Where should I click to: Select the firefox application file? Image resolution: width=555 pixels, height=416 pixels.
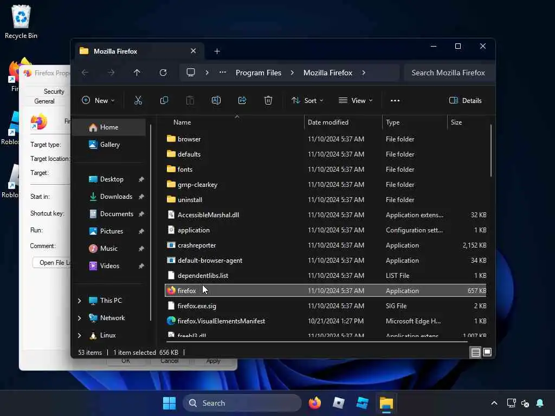pos(325,291)
